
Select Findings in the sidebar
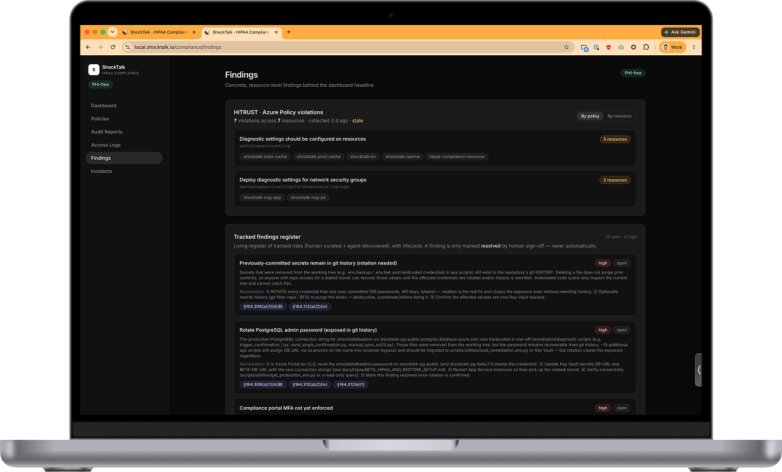(124, 158)
